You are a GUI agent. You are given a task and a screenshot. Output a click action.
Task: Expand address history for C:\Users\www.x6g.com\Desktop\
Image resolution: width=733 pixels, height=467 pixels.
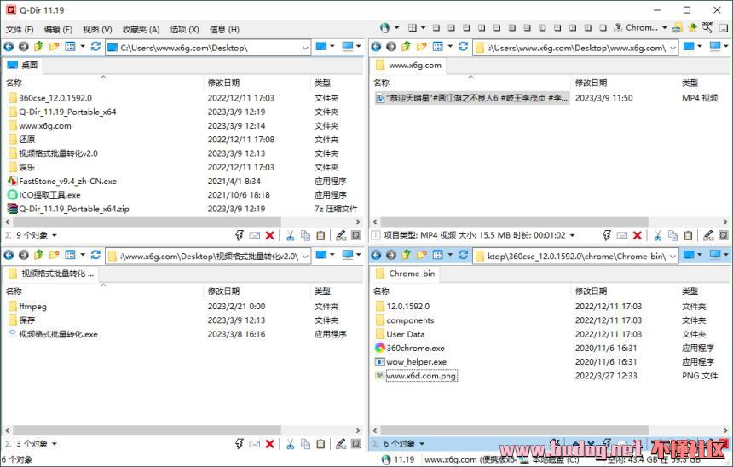[x=305, y=48]
